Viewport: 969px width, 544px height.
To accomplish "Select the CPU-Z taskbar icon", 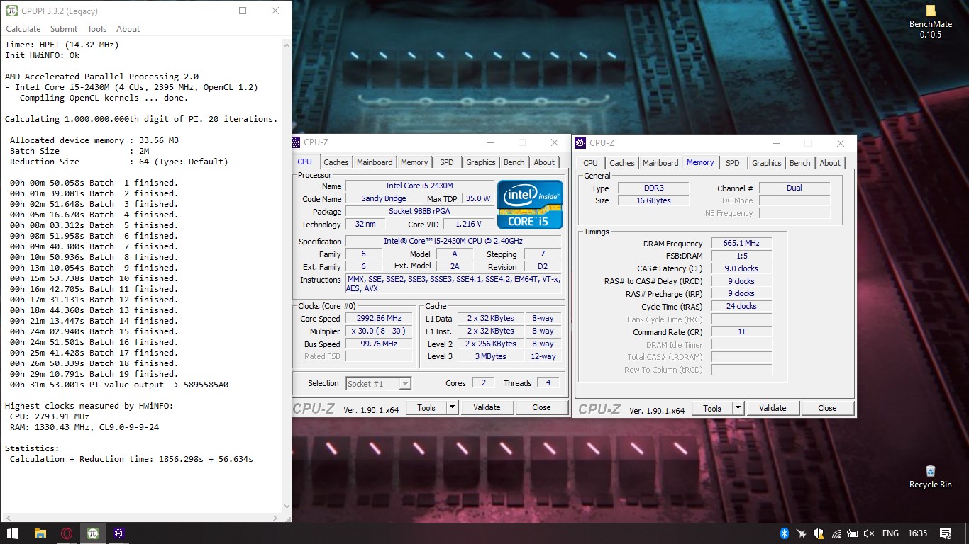I will [x=119, y=533].
